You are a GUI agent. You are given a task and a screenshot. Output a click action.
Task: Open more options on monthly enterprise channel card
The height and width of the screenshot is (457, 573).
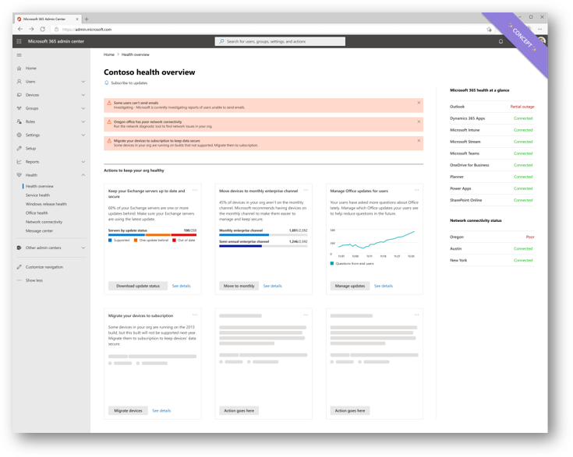[306, 190]
